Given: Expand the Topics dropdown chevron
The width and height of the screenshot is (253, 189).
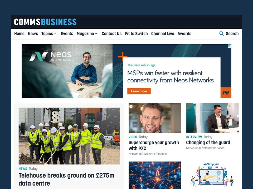Looking at the screenshot, I should (55, 34).
